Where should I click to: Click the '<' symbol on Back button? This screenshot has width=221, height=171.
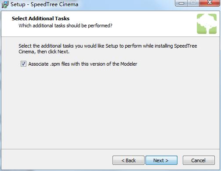coord(123,160)
